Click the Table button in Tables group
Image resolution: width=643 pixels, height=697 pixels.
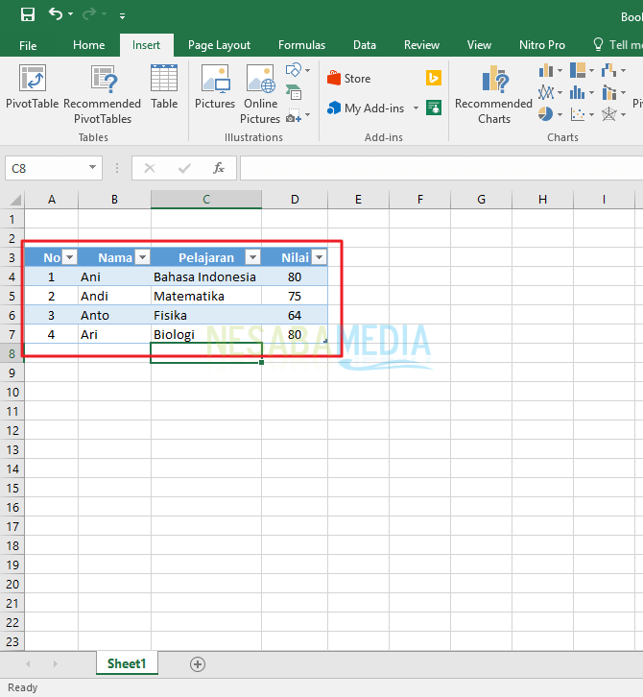click(x=164, y=87)
